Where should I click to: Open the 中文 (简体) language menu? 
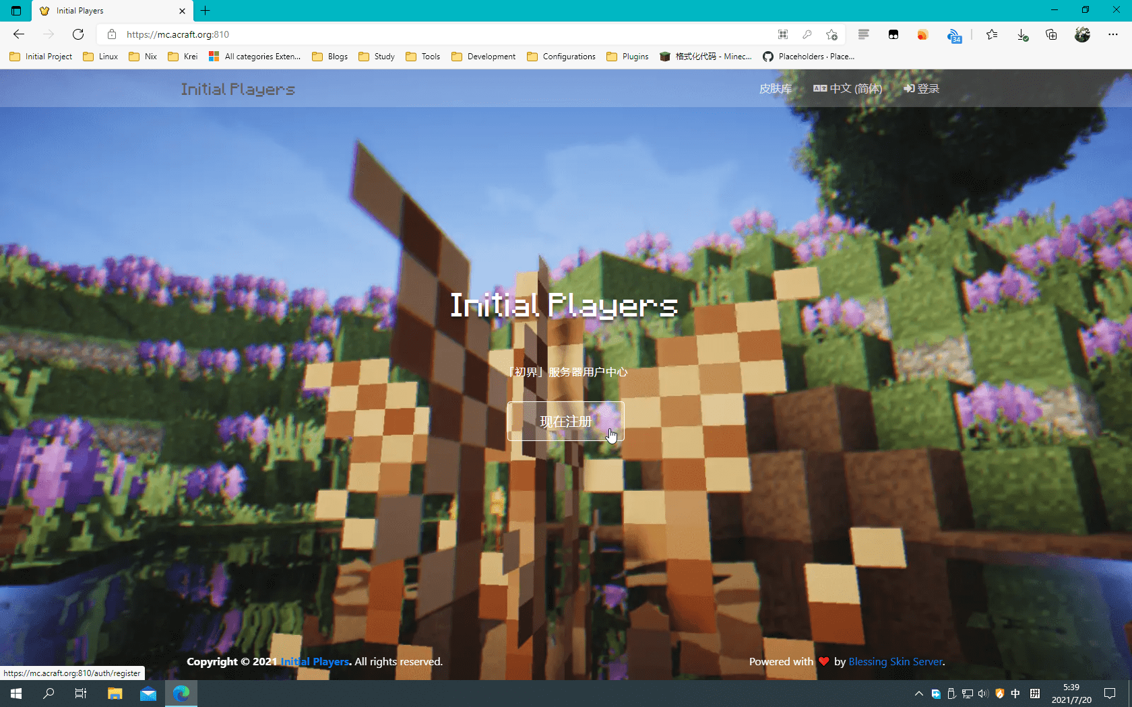pyautogui.click(x=848, y=89)
